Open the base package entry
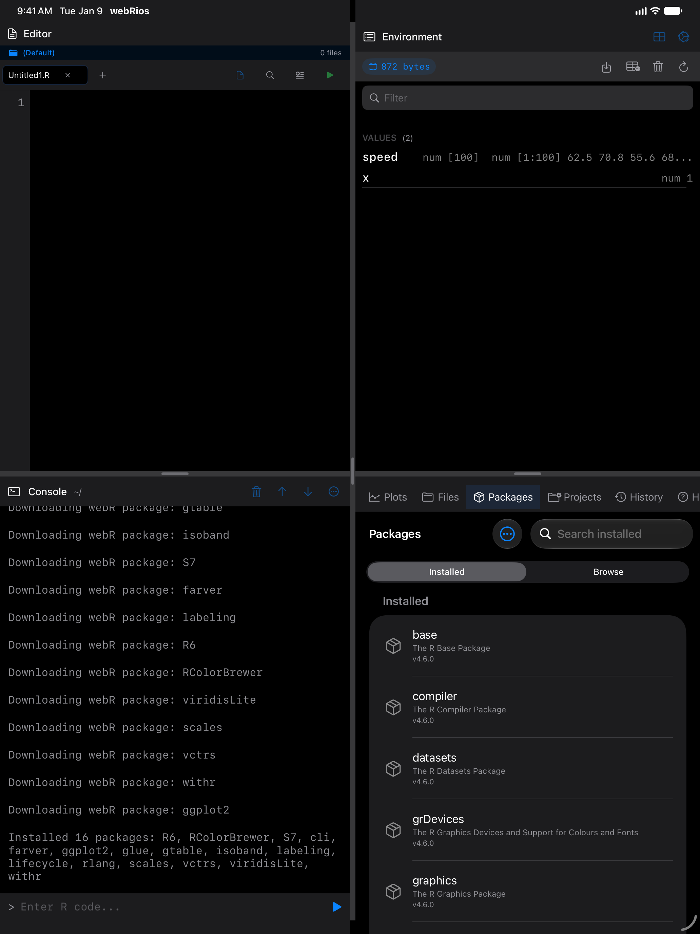The image size is (700, 934). click(x=527, y=646)
